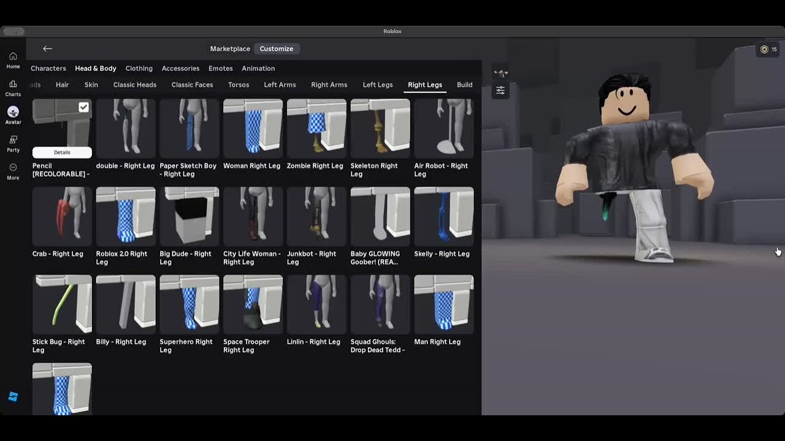This screenshot has width=785, height=441.
Task: Switch to the Classic Faces subcategory
Action: click(192, 85)
